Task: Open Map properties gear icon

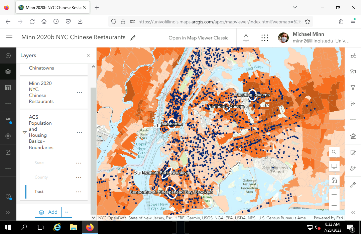Action: [8, 136]
